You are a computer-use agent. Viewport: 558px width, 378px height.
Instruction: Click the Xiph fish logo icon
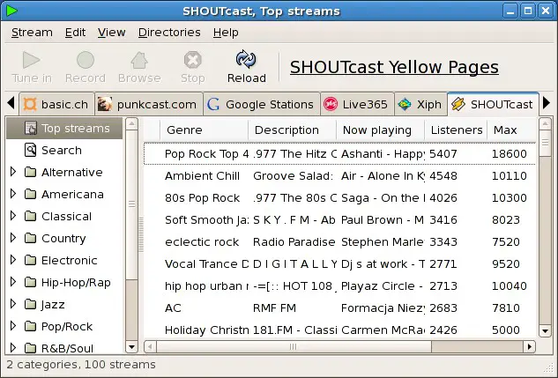405,105
